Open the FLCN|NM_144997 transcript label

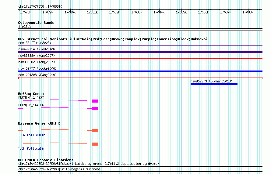point(31,98)
